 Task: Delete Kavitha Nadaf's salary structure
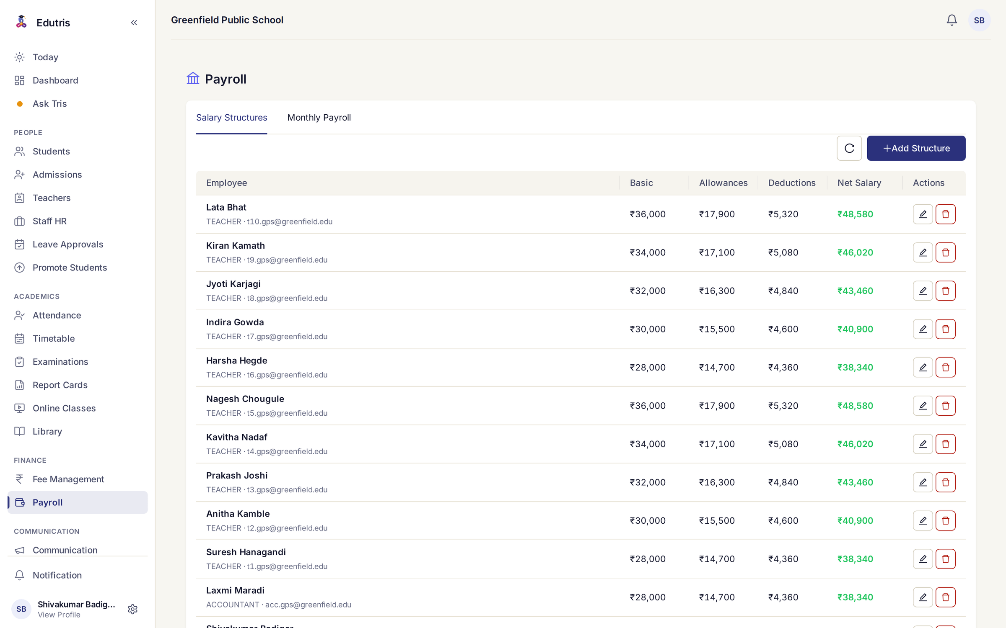[945, 444]
